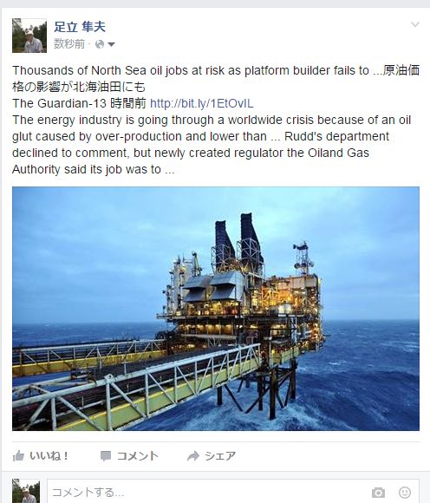This screenshot has width=430, height=503.
Task: Attach a photo with the camera icon
Action: click(x=378, y=492)
